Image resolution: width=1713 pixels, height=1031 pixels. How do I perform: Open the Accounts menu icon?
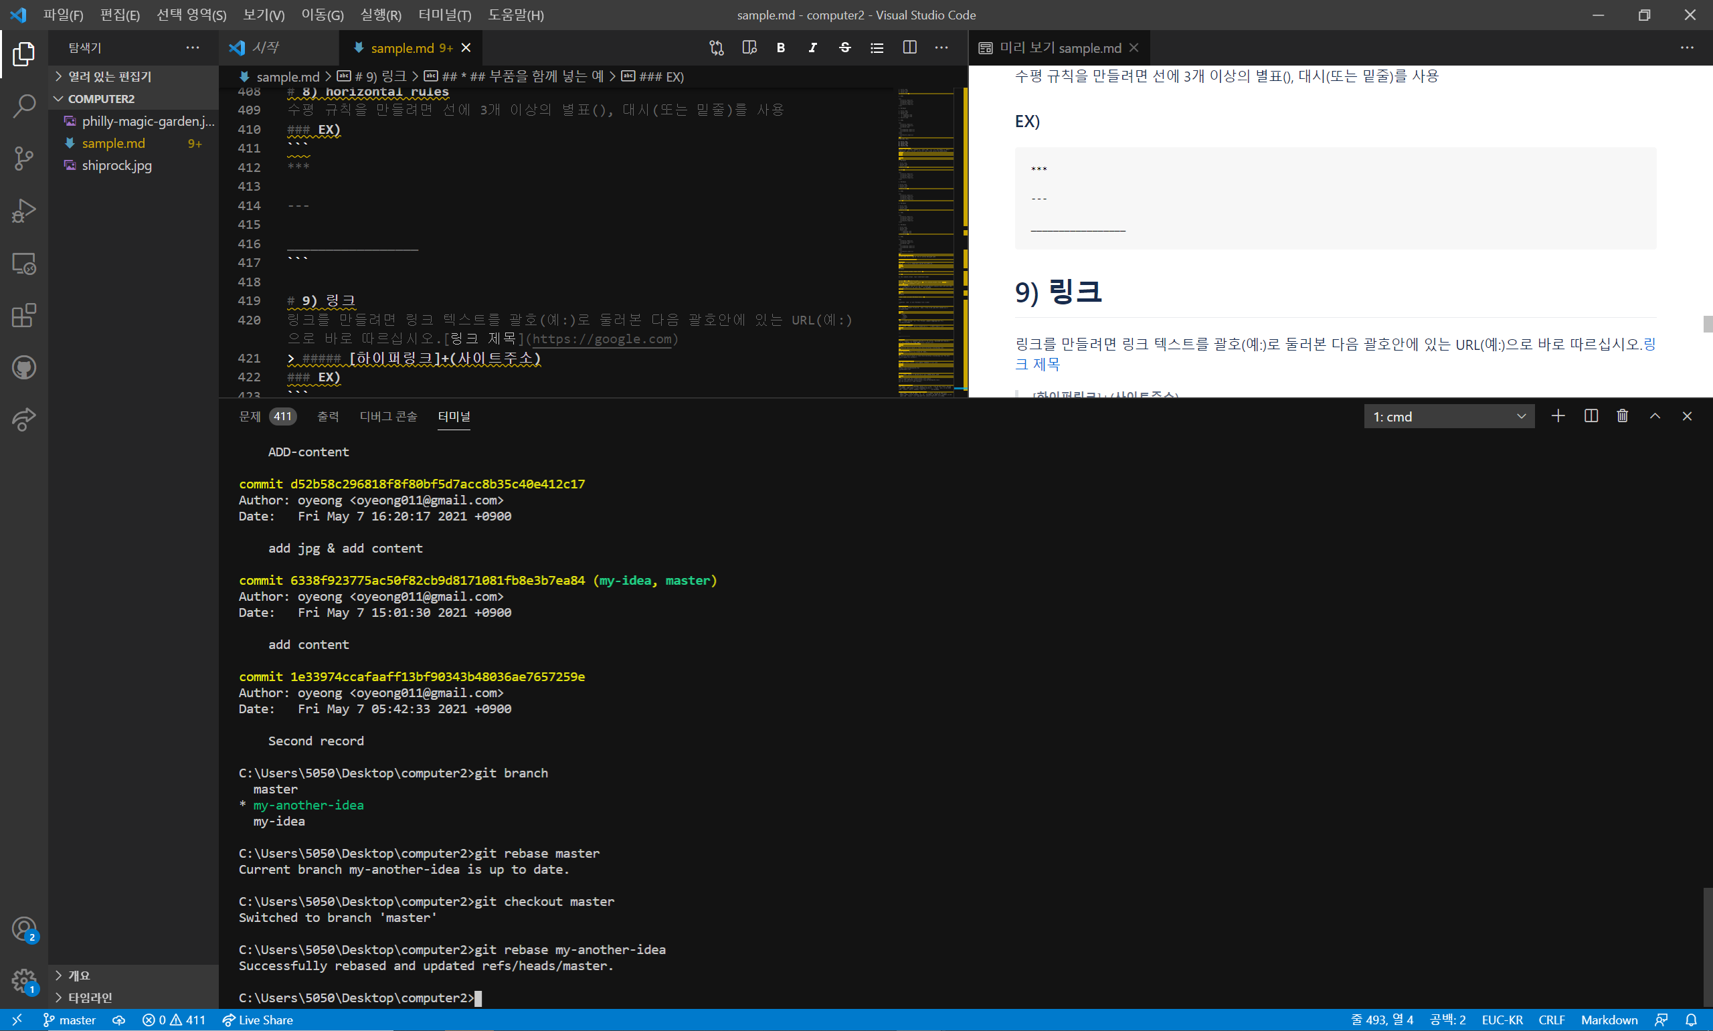point(23,929)
